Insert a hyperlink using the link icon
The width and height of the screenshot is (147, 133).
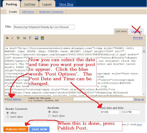(x=18, y=38)
